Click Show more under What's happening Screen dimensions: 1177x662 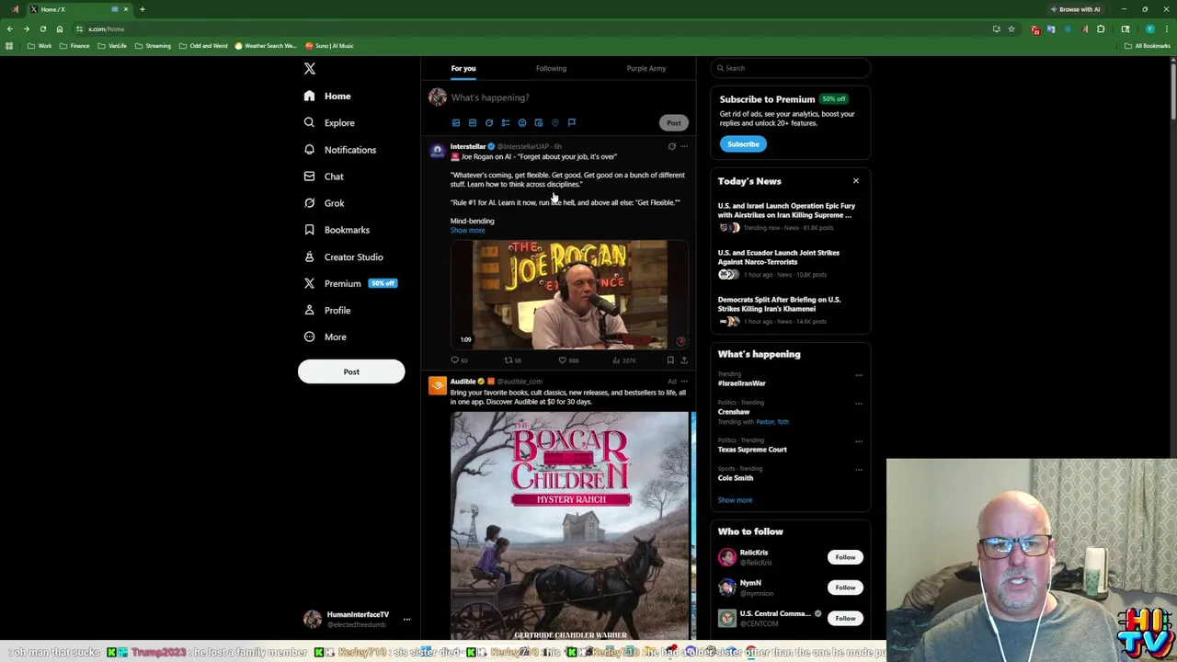click(x=735, y=500)
